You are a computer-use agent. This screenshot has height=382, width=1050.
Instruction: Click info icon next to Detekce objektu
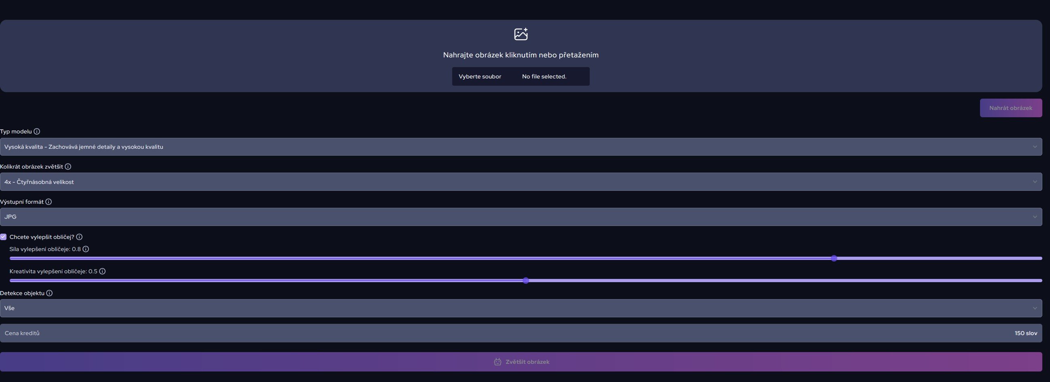point(49,293)
